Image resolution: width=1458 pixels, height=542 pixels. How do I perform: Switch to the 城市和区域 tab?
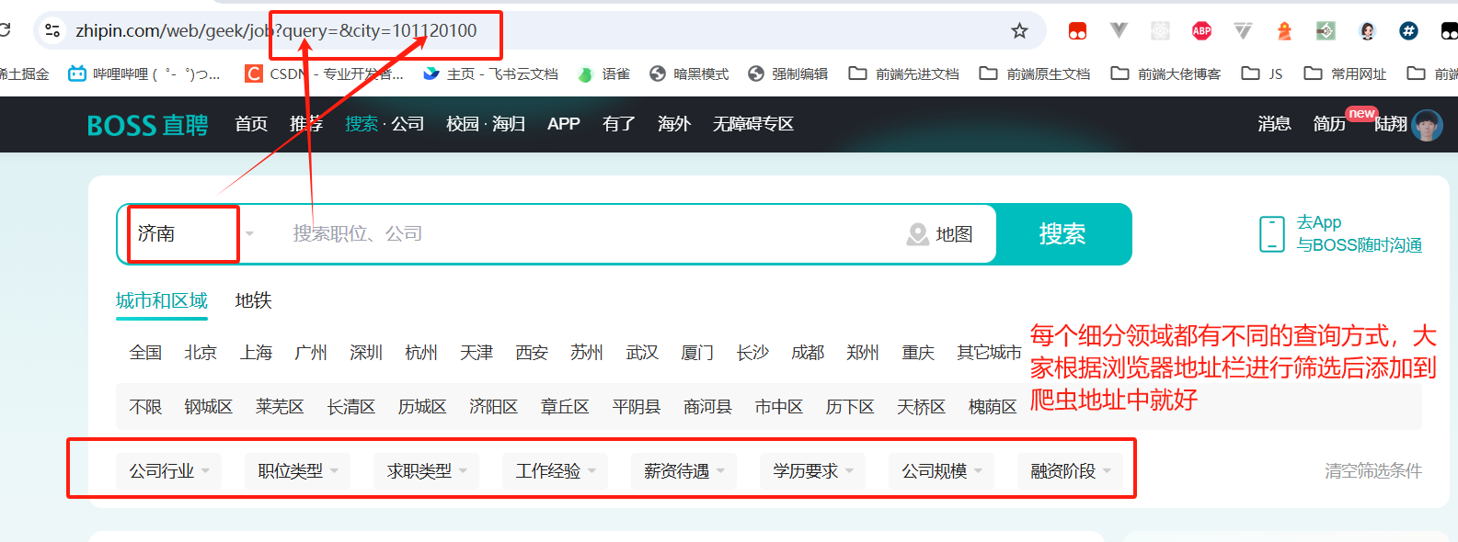(162, 301)
